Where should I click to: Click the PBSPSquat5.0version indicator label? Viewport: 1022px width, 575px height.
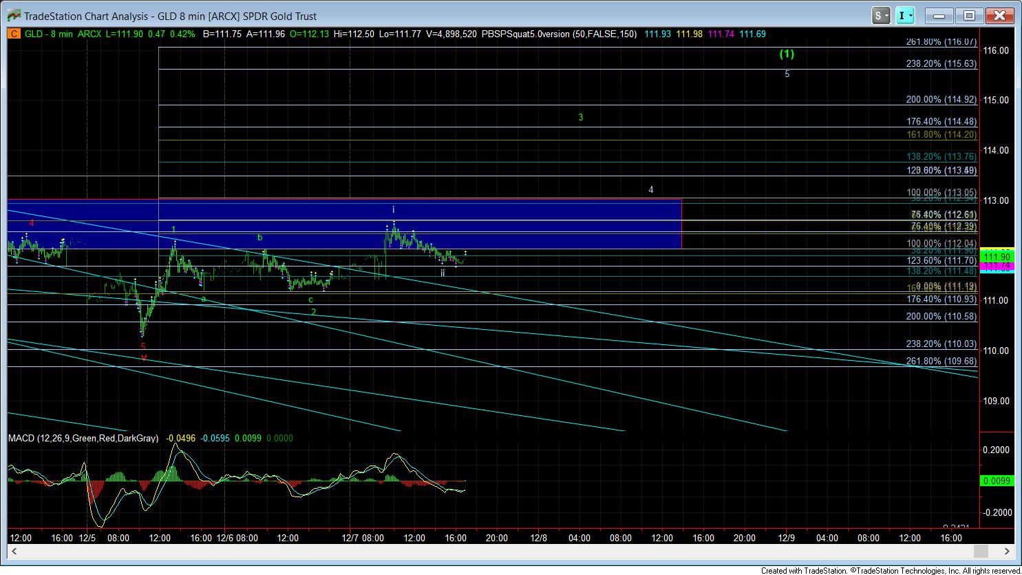tap(559, 34)
